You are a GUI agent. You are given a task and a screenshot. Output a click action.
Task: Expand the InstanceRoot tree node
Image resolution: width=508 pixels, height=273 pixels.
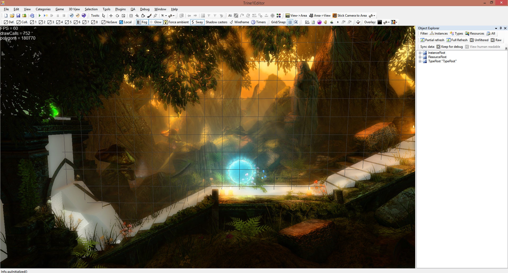(x=420, y=53)
